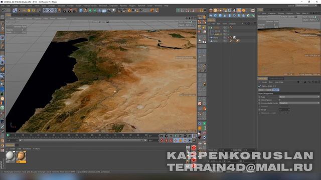Click the green timeline current frame marker
The width and height of the screenshot is (321, 180).
[8, 135]
